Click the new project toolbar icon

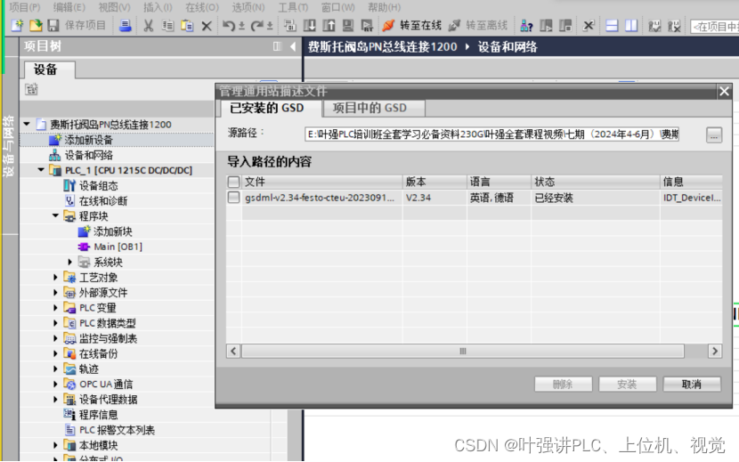pos(18,26)
